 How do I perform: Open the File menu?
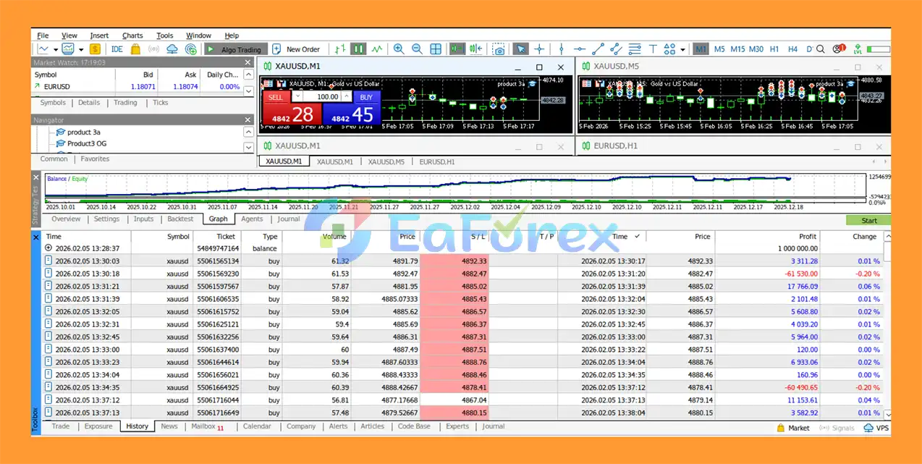click(43, 35)
